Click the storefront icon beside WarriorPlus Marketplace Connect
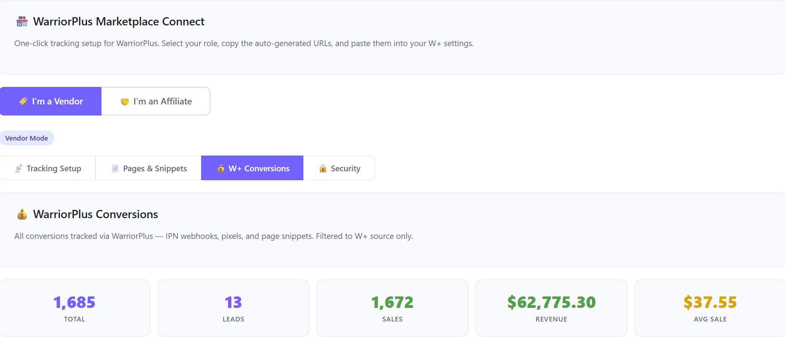The height and width of the screenshot is (339, 785). coord(22,21)
